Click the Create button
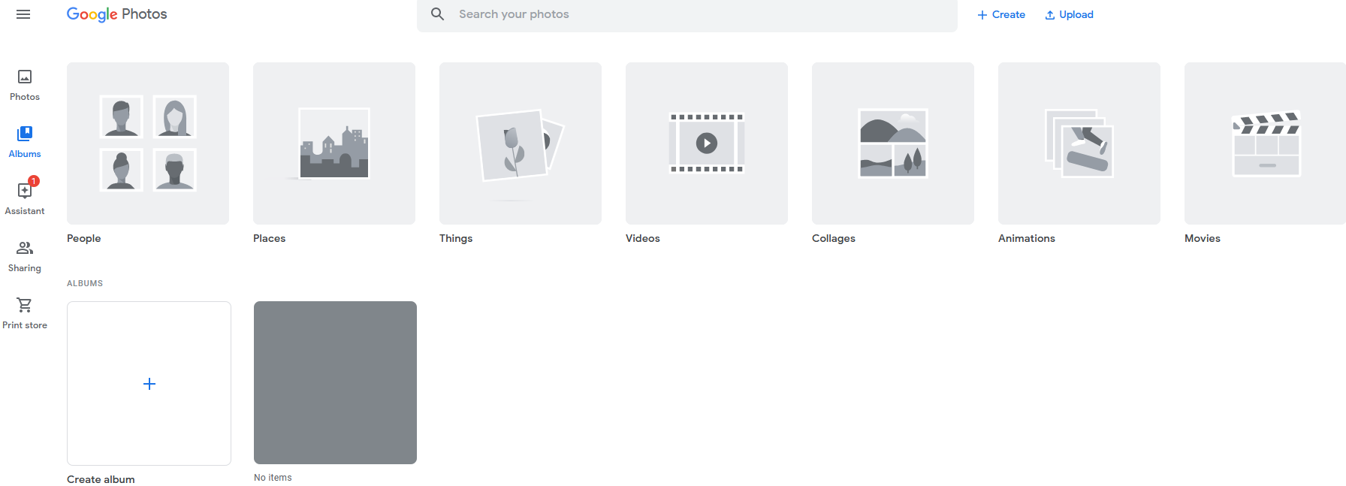Screen dimensions: 1346x486 [x=1001, y=14]
